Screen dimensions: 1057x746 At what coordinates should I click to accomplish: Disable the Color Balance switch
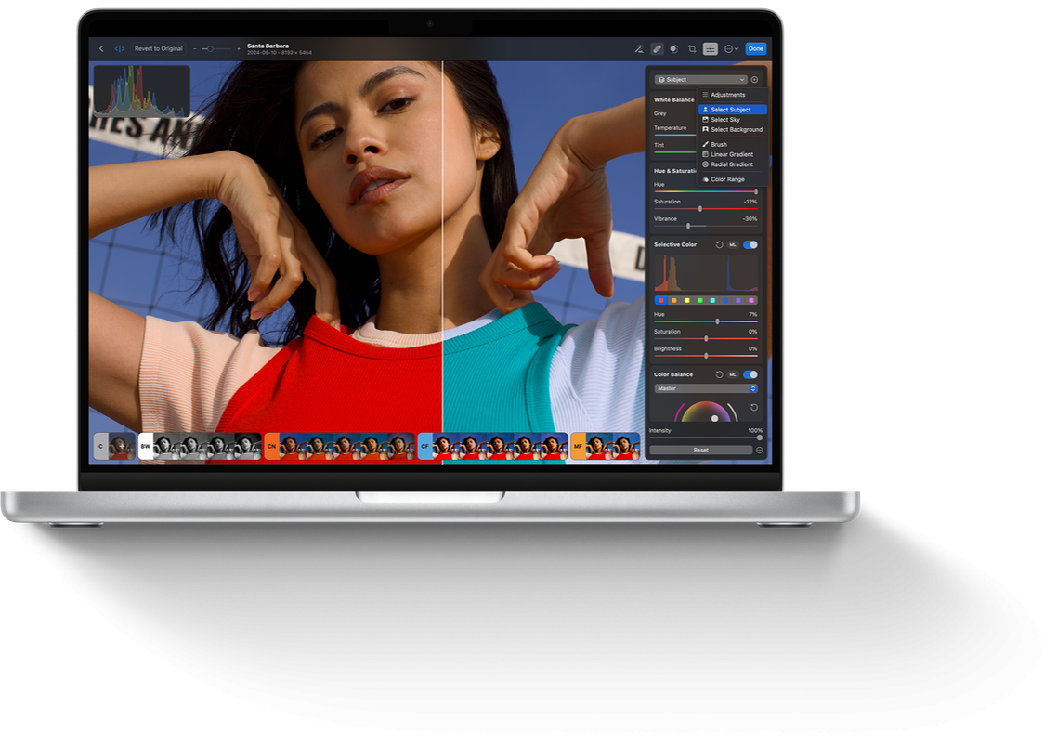point(750,374)
